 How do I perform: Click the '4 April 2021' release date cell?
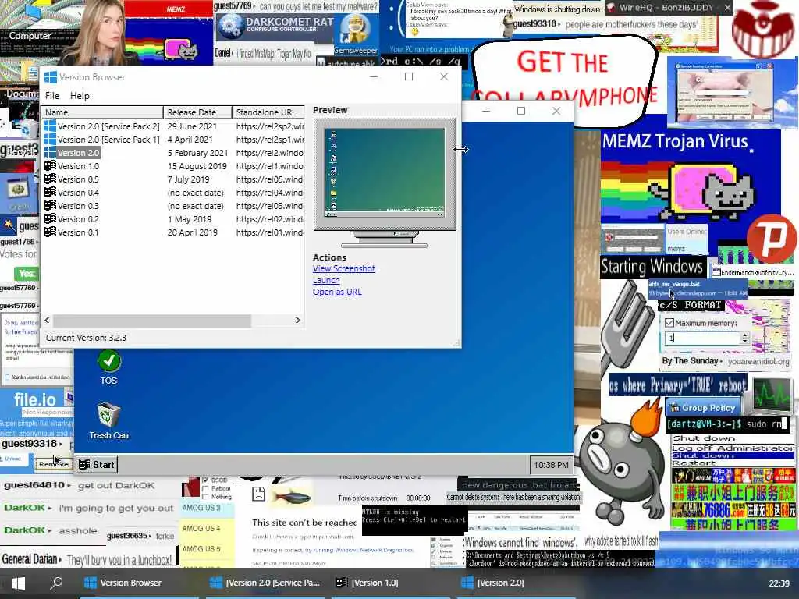190,140
